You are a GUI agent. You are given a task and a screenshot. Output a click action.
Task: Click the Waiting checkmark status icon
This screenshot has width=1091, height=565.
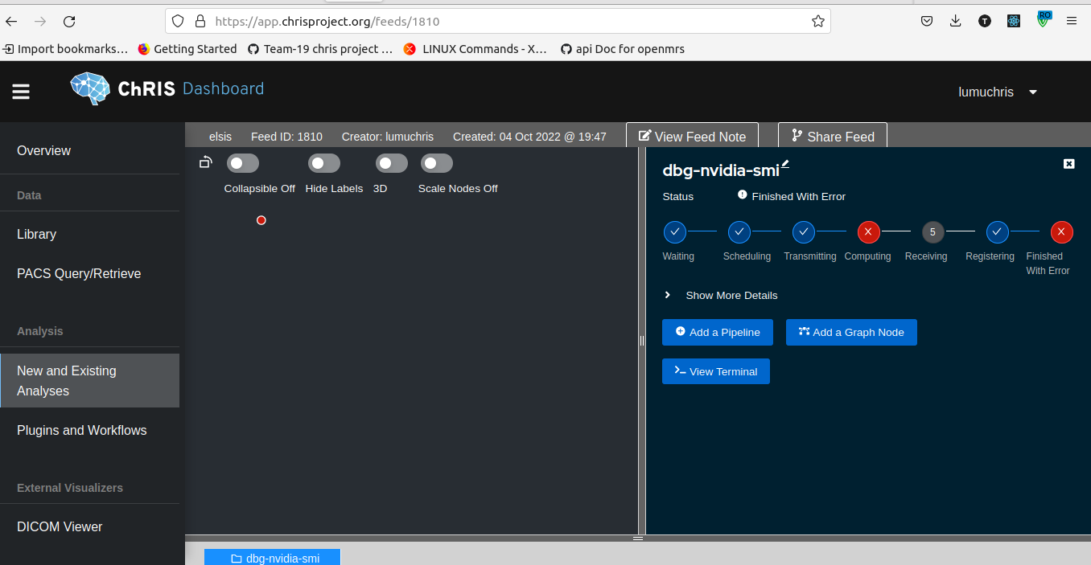point(674,231)
